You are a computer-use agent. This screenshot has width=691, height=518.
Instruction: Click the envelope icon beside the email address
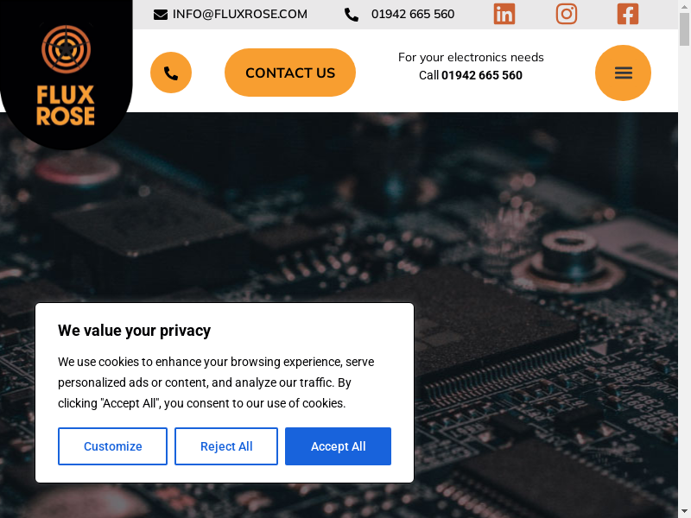(x=161, y=15)
